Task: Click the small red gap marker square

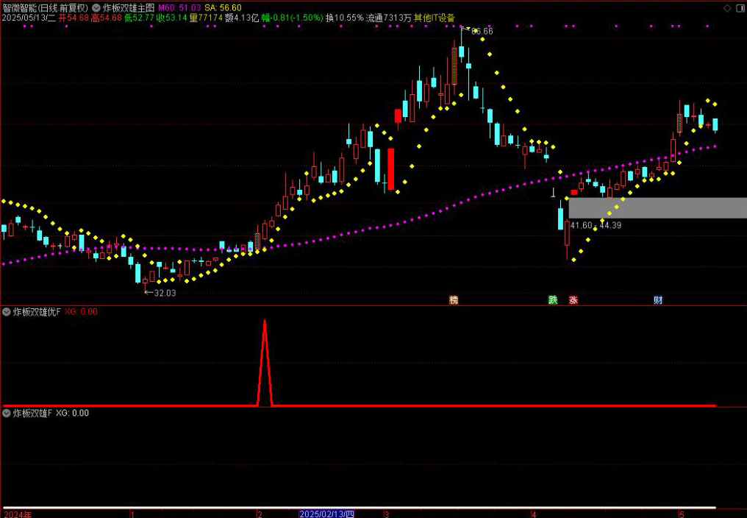Action: [x=574, y=192]
